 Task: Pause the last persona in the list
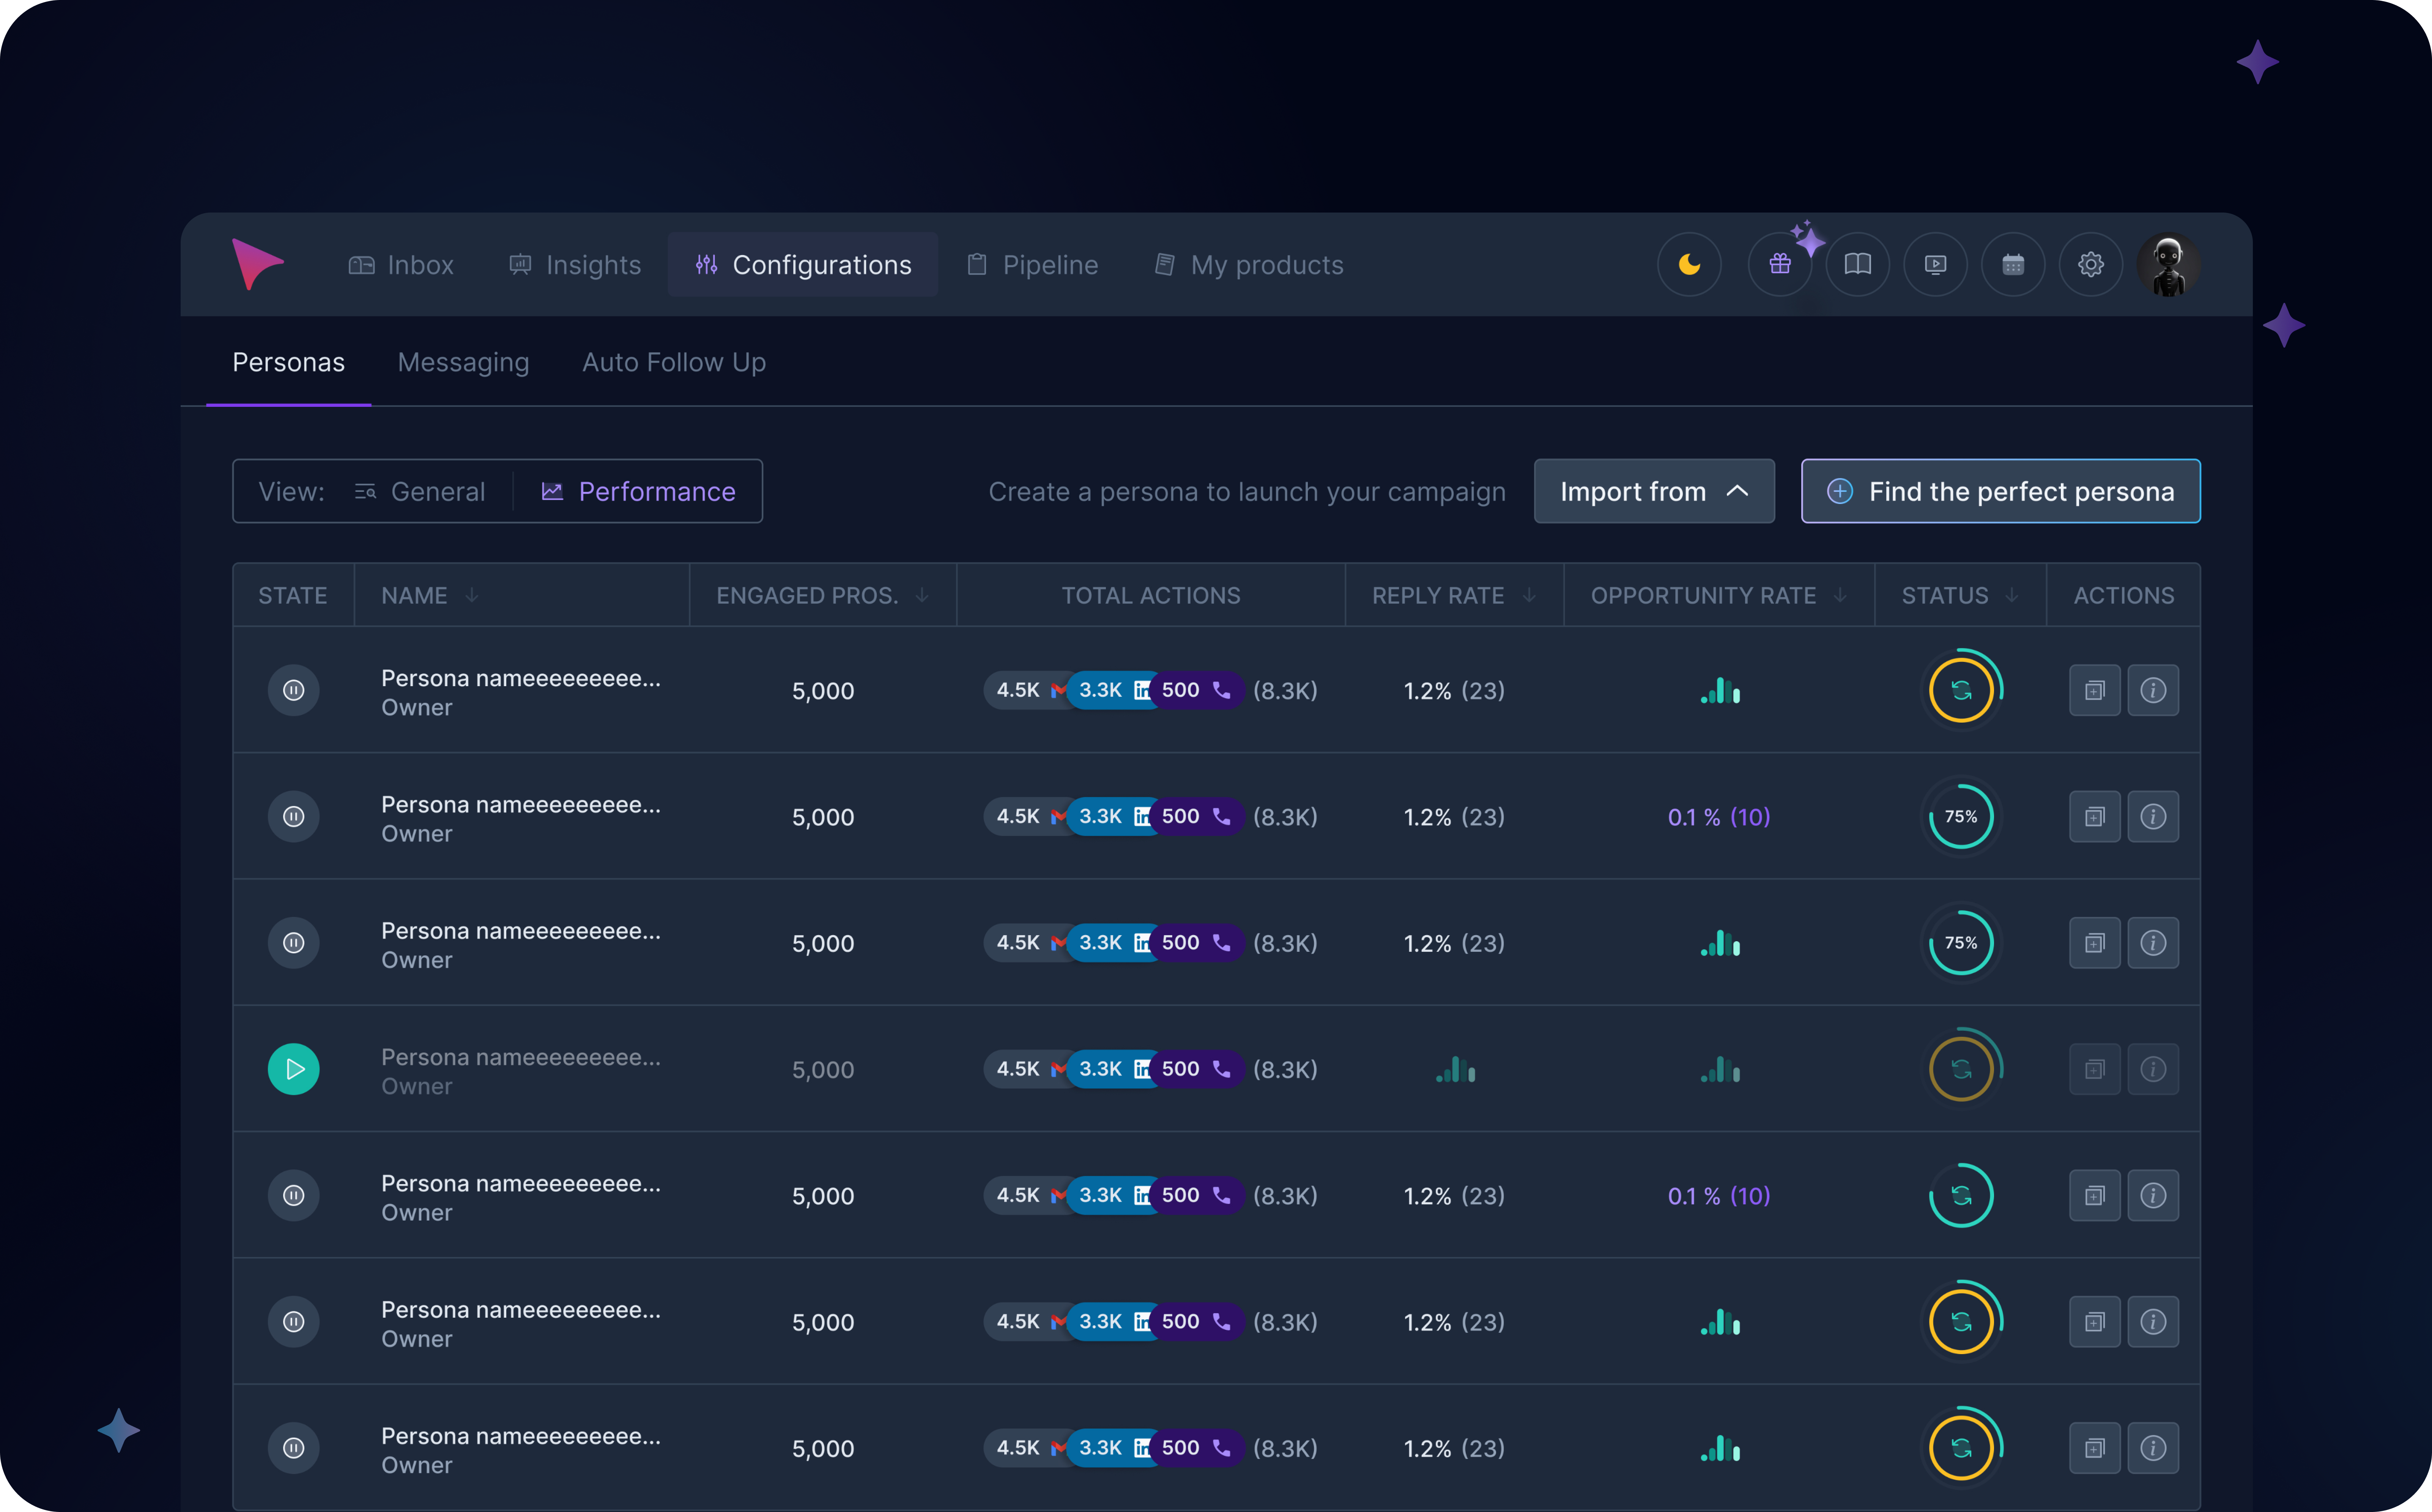(294, 1448)
